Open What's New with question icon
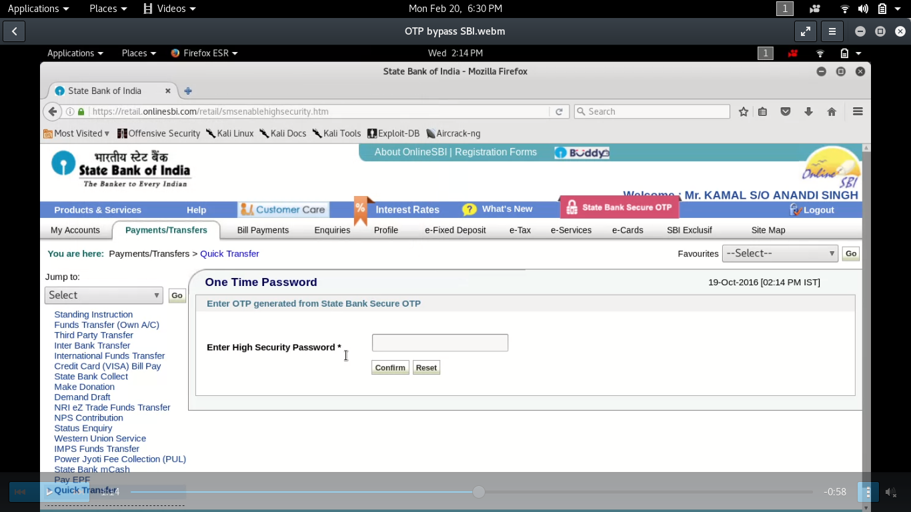This screenshot has height=512, width=911. click(498, 209)
